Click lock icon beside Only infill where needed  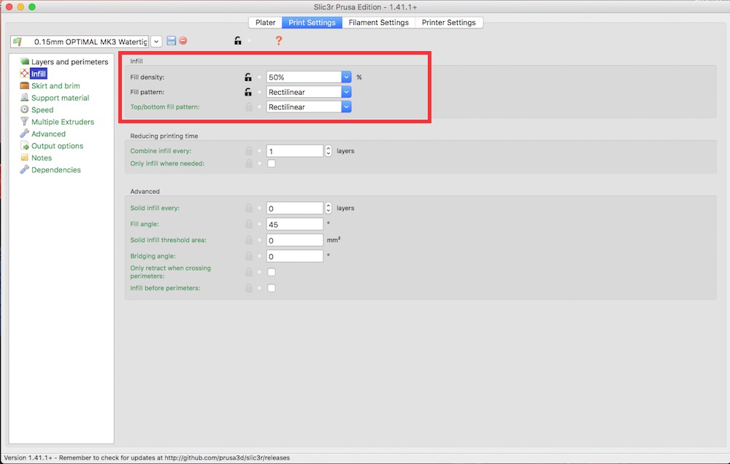[x=249, y=163]
